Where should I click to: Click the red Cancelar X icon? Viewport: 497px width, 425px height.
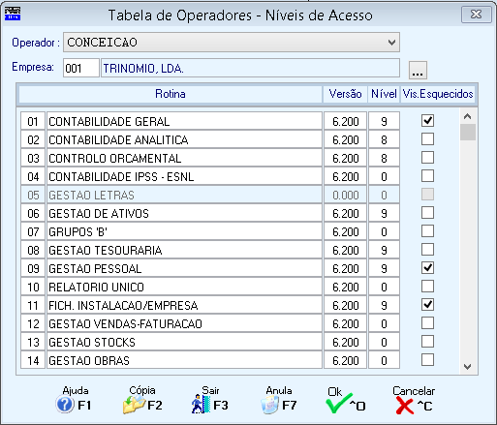click(x=405, y=406)
